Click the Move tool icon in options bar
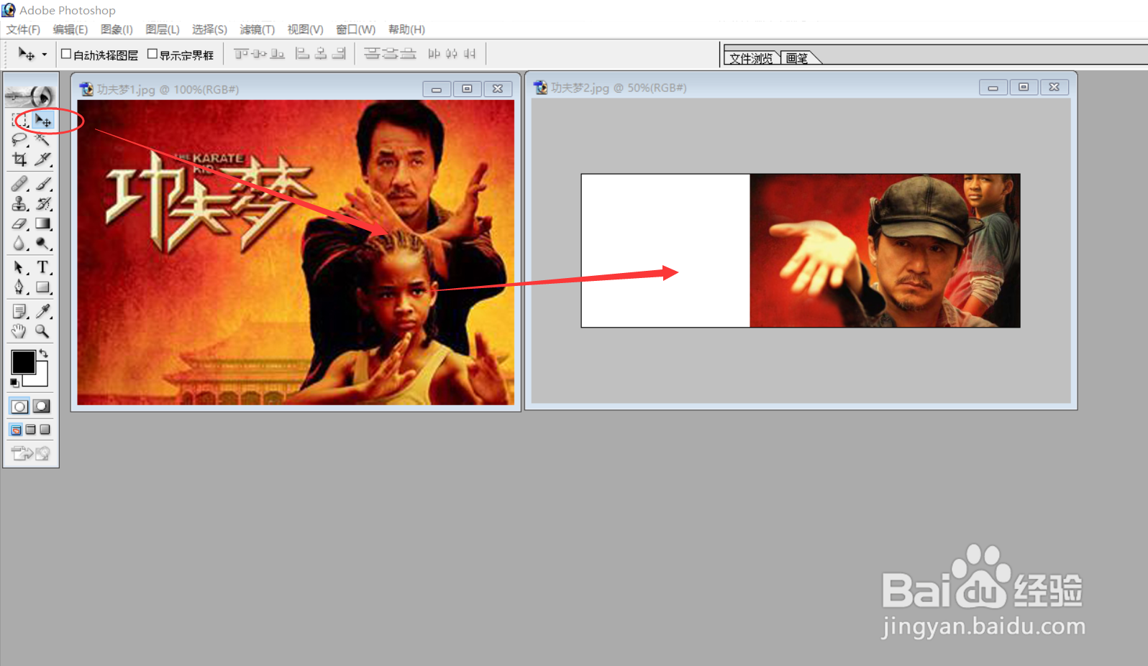The height and width of the screenshot is (666, 1148). [x=27, y=55]
